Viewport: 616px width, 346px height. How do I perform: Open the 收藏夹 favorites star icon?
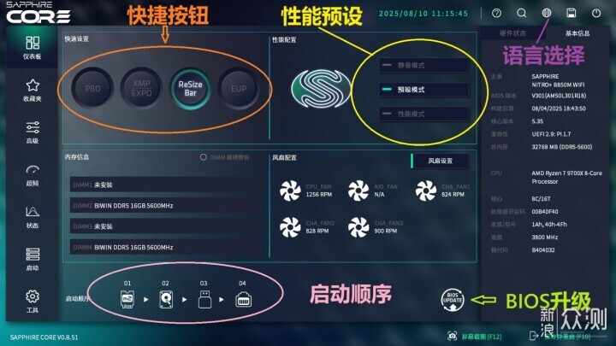pyautogui.click(x=33, y=91)
